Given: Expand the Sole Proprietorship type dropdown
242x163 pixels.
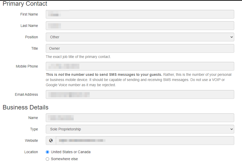Looking at the screenshot, I should (x=140, y=129).
